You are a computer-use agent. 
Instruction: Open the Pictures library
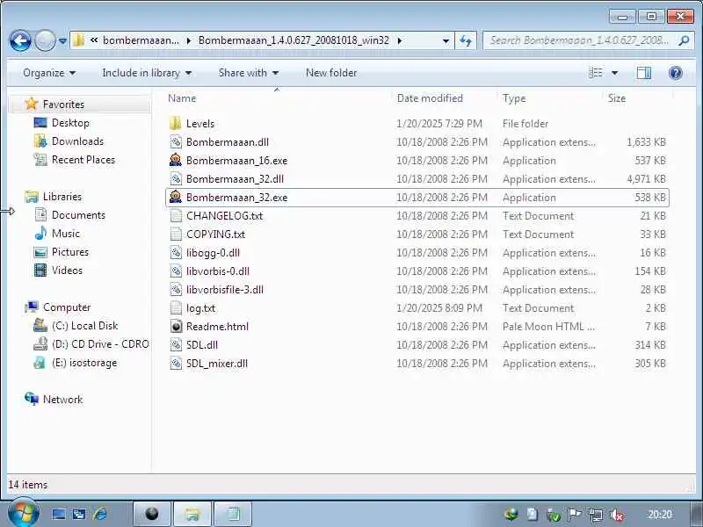(70, 251)
